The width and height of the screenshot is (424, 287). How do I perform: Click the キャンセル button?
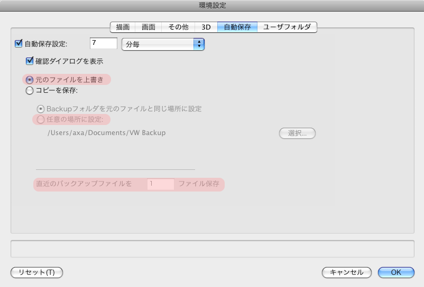[346, 272]
